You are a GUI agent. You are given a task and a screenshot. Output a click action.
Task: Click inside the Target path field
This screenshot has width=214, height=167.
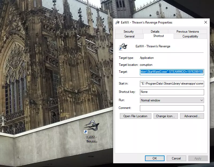[172, 72]
